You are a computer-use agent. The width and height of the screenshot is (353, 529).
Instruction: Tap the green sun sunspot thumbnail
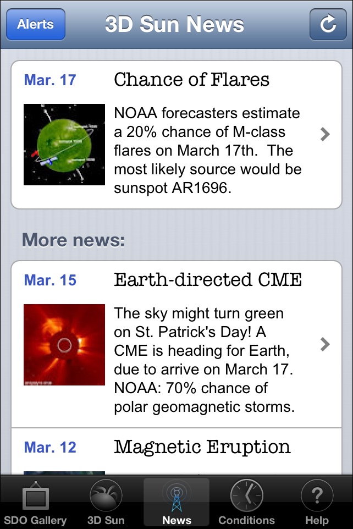click(64, 144)
